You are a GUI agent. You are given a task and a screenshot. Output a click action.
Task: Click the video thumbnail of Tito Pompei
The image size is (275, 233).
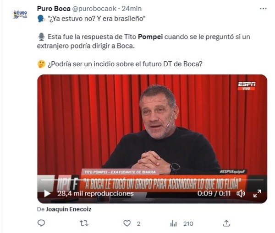[152, 139]
